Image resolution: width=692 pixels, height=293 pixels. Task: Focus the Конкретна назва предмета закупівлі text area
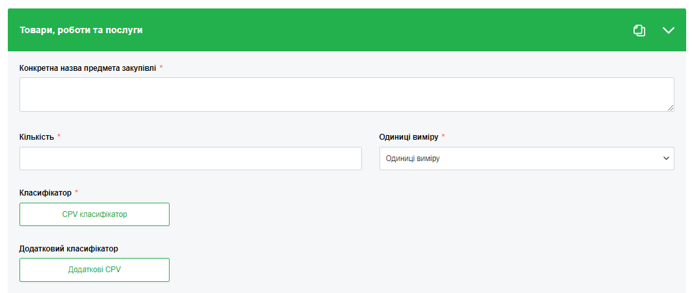click(346, 95)
